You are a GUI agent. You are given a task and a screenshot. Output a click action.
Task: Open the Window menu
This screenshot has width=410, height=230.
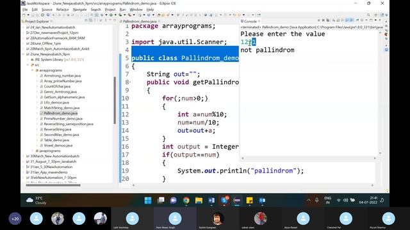[x=136, y=10]
